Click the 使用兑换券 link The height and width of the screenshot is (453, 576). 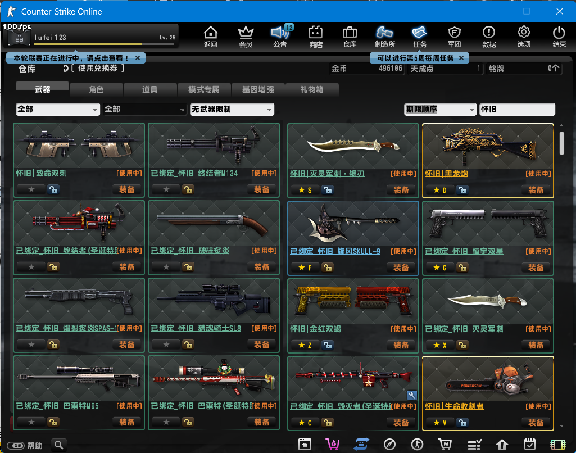(98, 68)
